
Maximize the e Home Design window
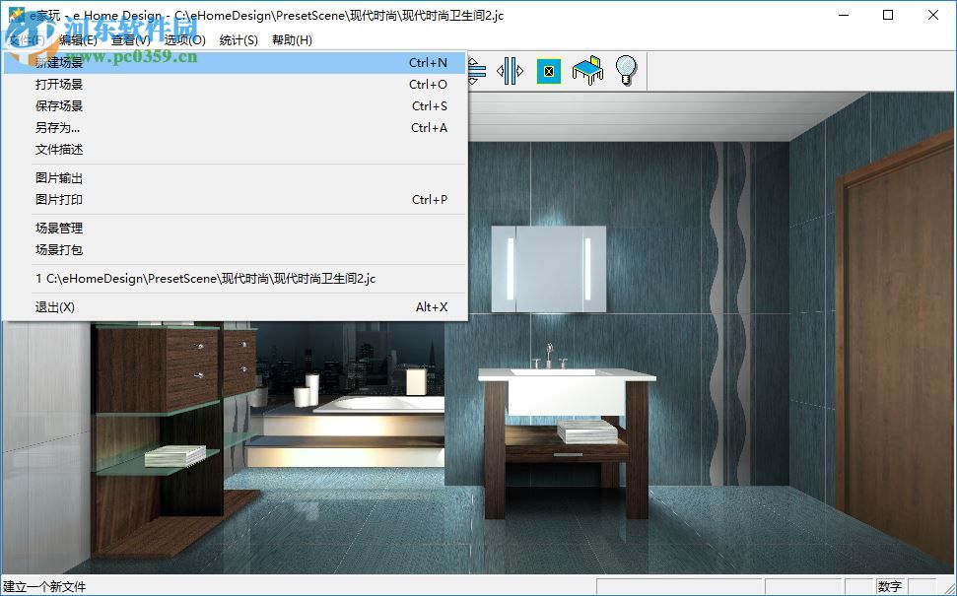(888, 15)
